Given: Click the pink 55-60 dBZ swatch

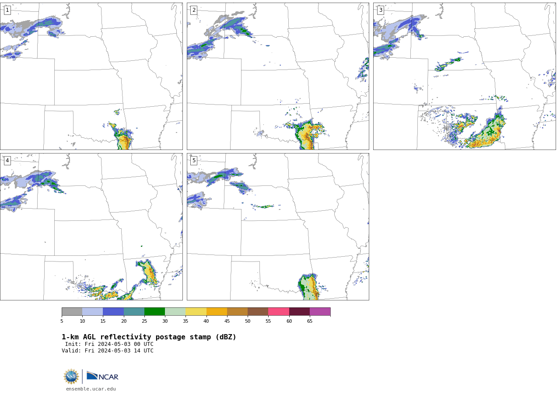Looking at the screenshot, I should coord(279,312).
